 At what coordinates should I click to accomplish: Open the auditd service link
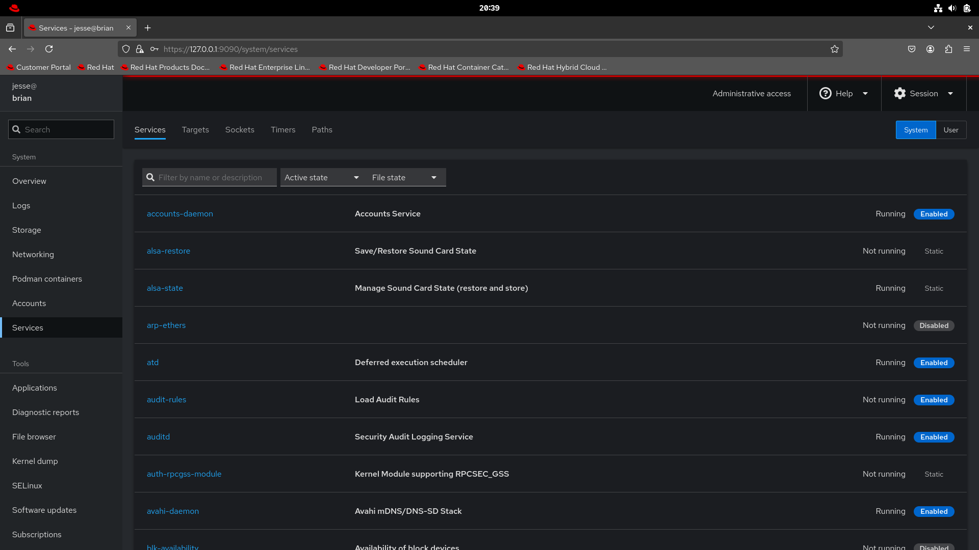(x=158, y=437)
